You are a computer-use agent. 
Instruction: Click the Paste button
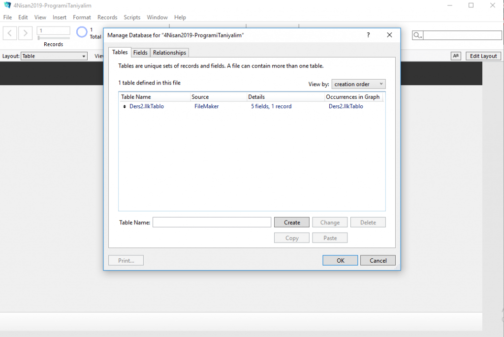tap(330, 238)
